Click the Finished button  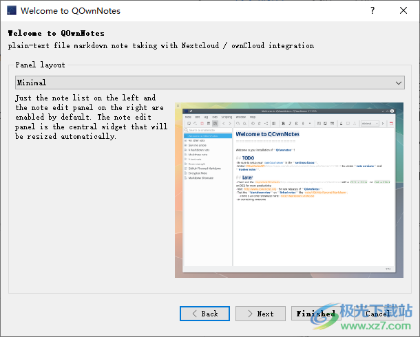[x=316, y=314]
